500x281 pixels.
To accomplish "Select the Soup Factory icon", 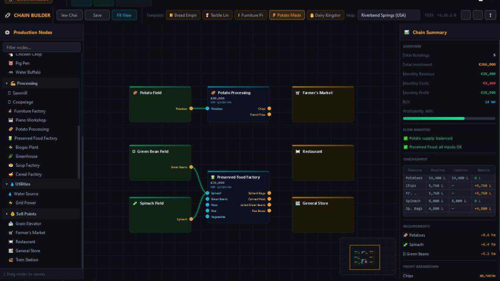I will coord(11,165).
